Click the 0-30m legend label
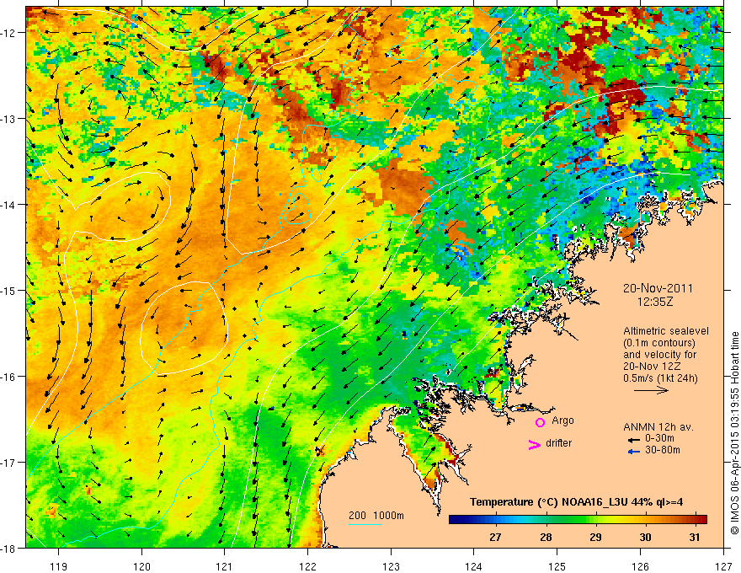 coord(659,438)
